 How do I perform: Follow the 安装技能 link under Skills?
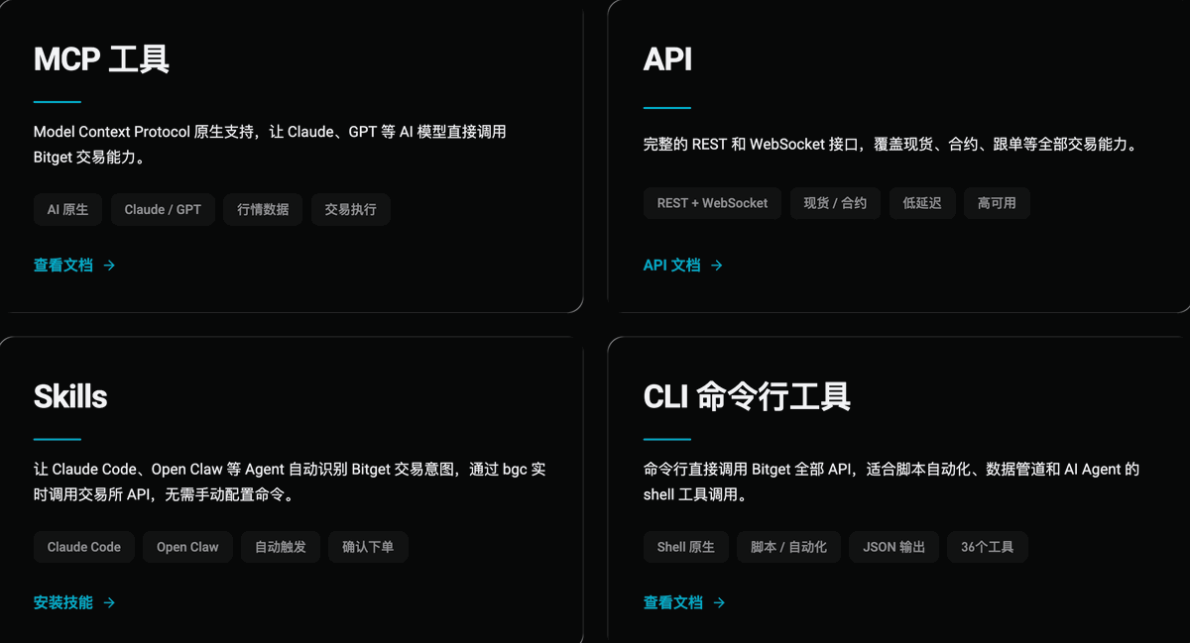[63, 602]
